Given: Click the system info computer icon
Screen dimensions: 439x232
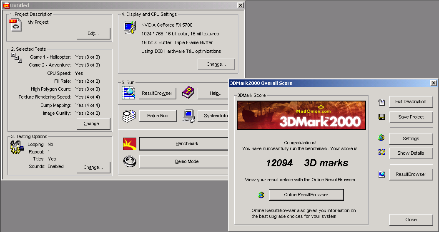Looking at the screenshot, I should (x=188, y=116).
